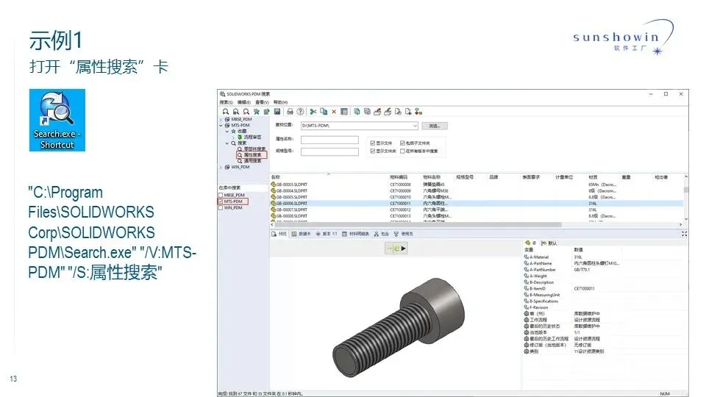
Task: Switch to the version 1/1 tab
Action: [327, 234]
